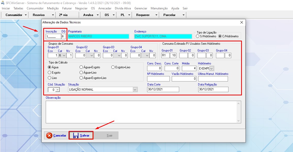The height and width of the screenshot is (152, 293).
Task: Click the Parcelar toolbar button
Action: [x=169, y=15]
